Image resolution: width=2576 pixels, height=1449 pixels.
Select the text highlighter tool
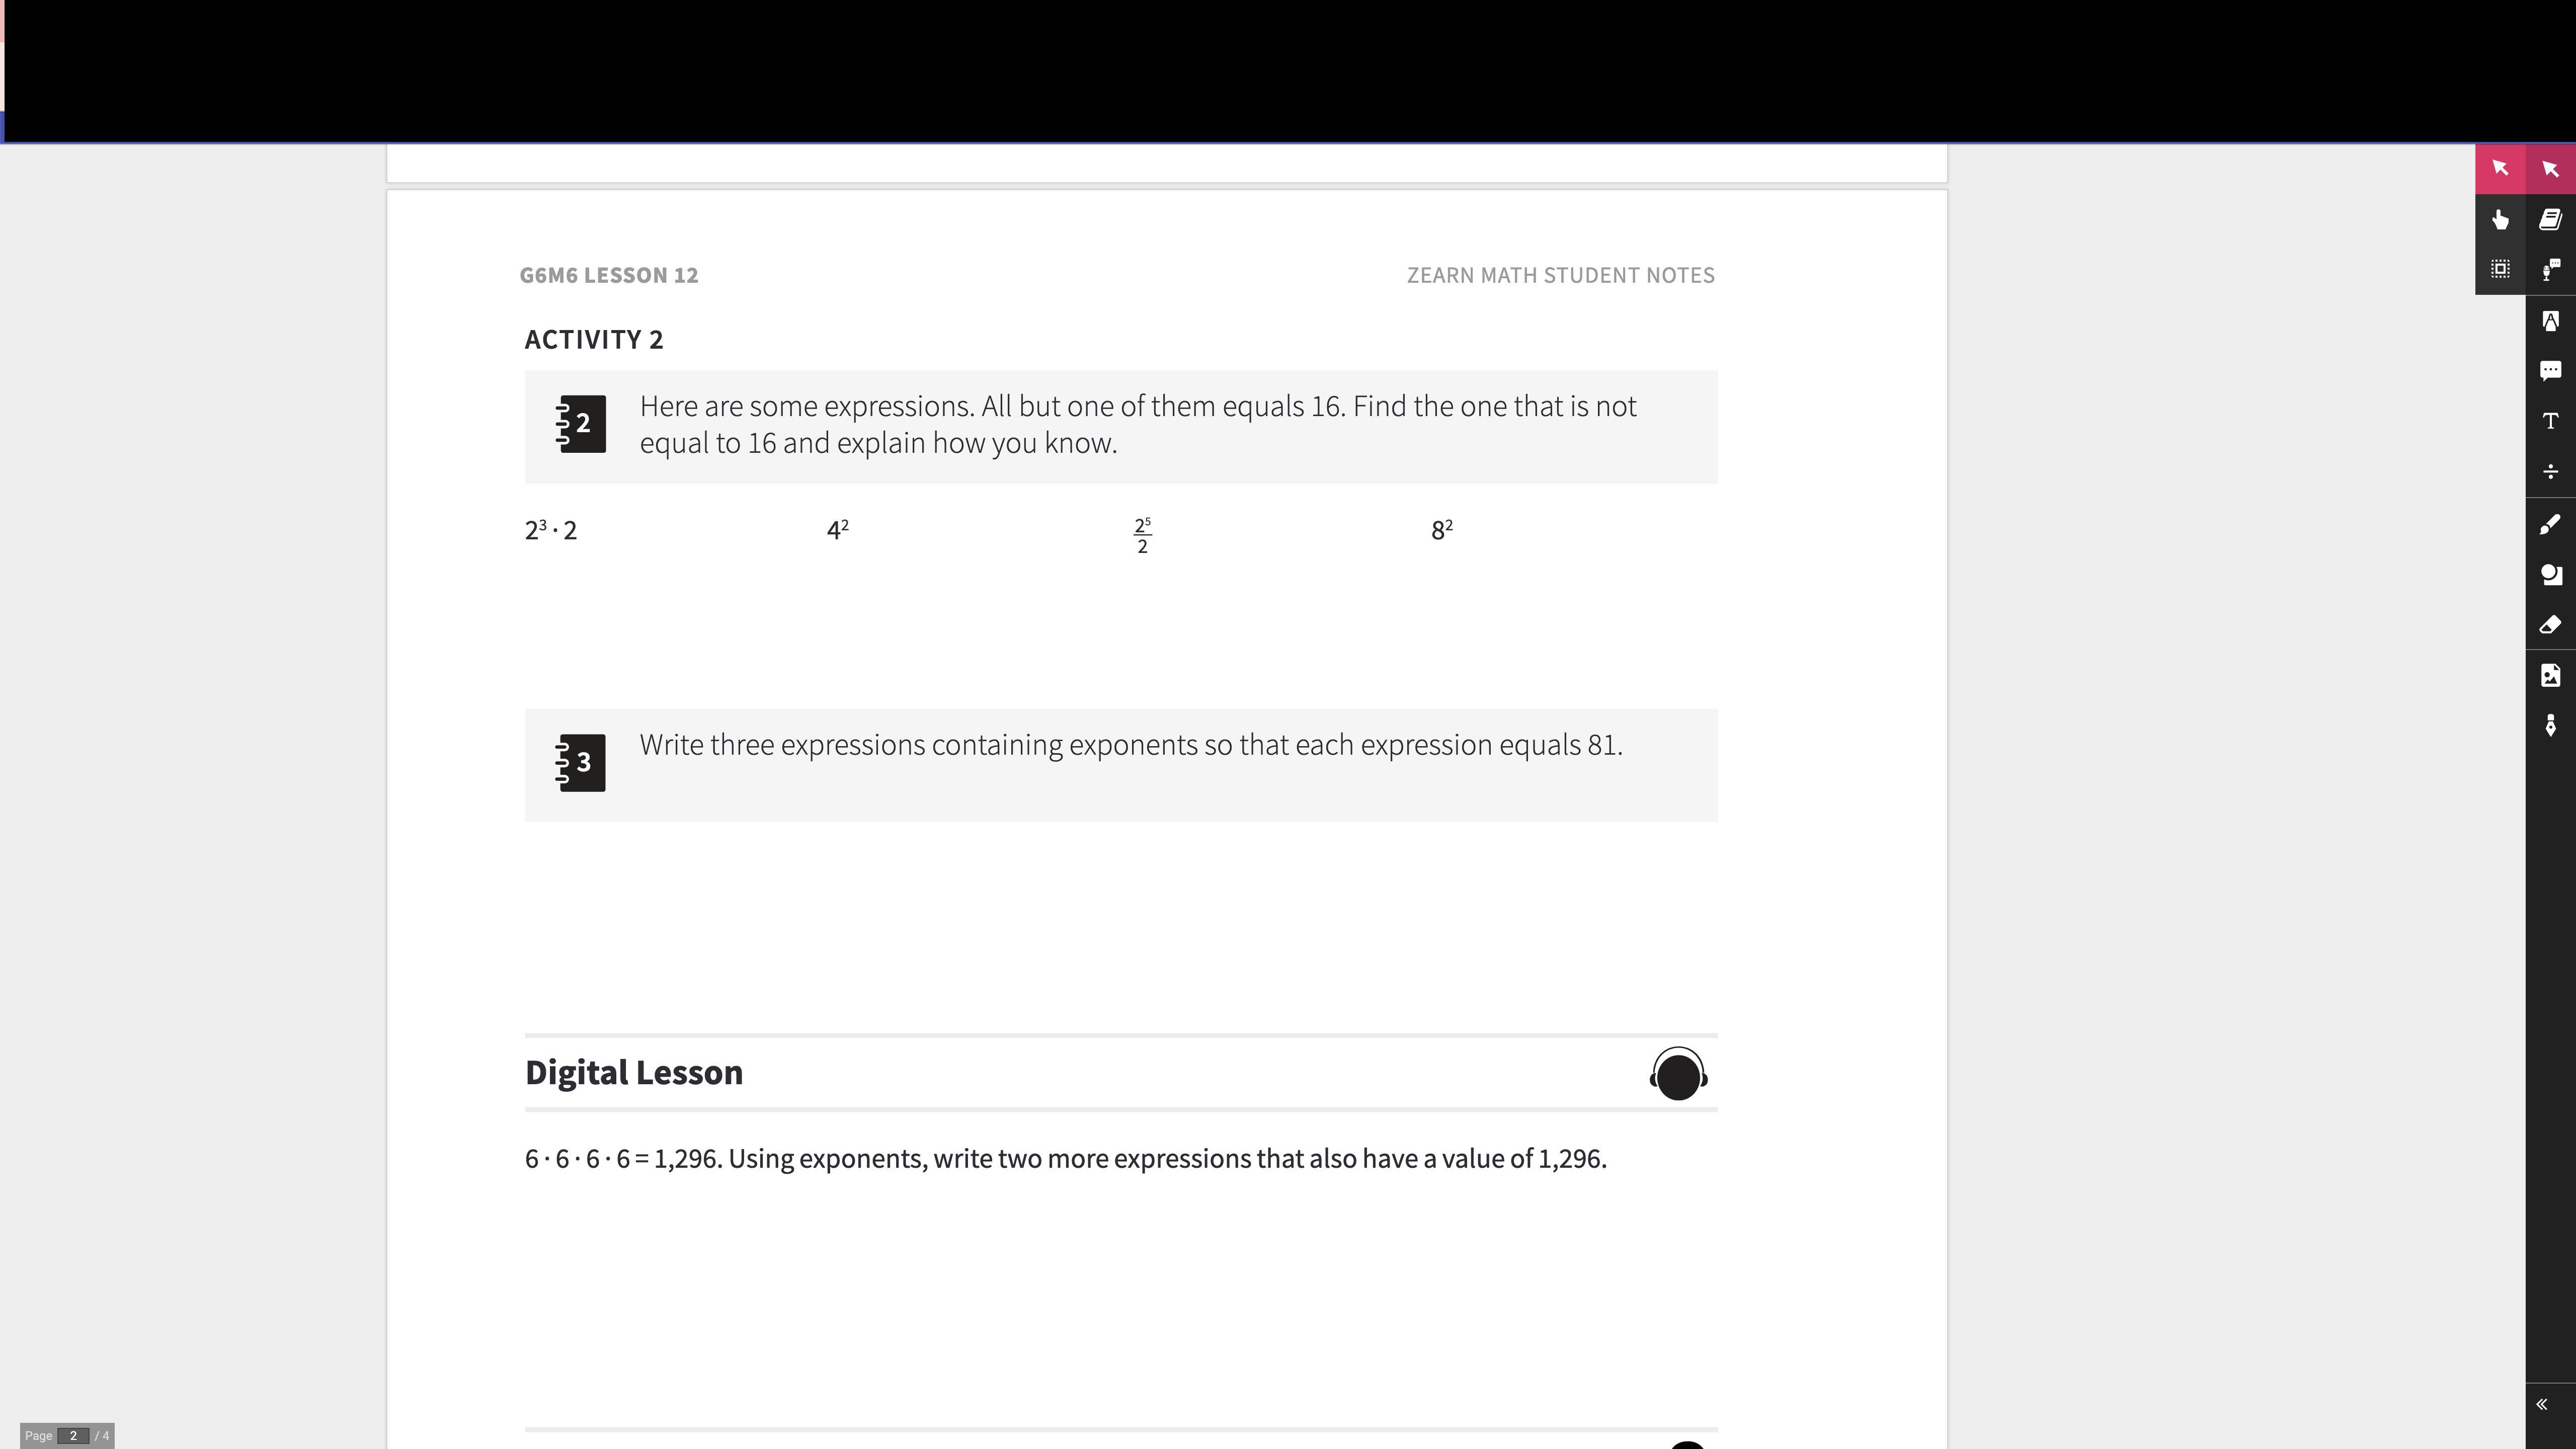[2551, 320]
